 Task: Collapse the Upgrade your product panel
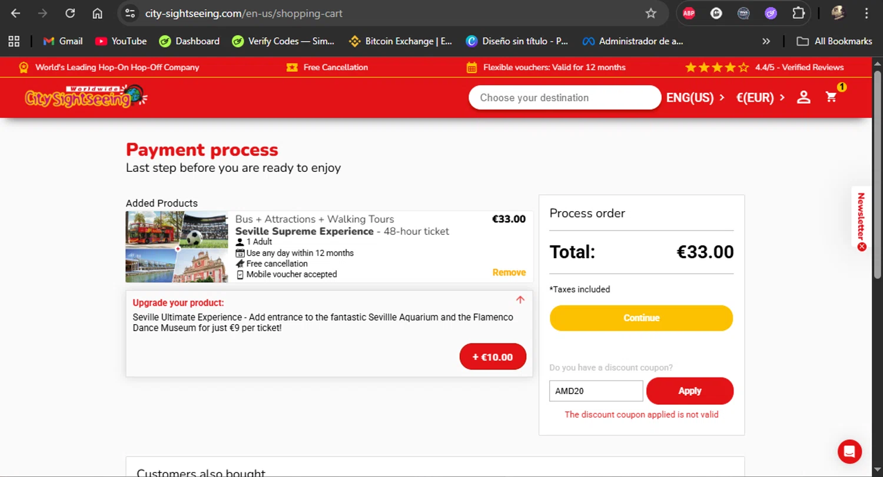[520, 299]
